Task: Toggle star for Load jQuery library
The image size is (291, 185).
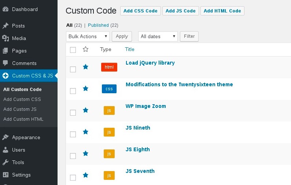Action: [x=85, y=66]
